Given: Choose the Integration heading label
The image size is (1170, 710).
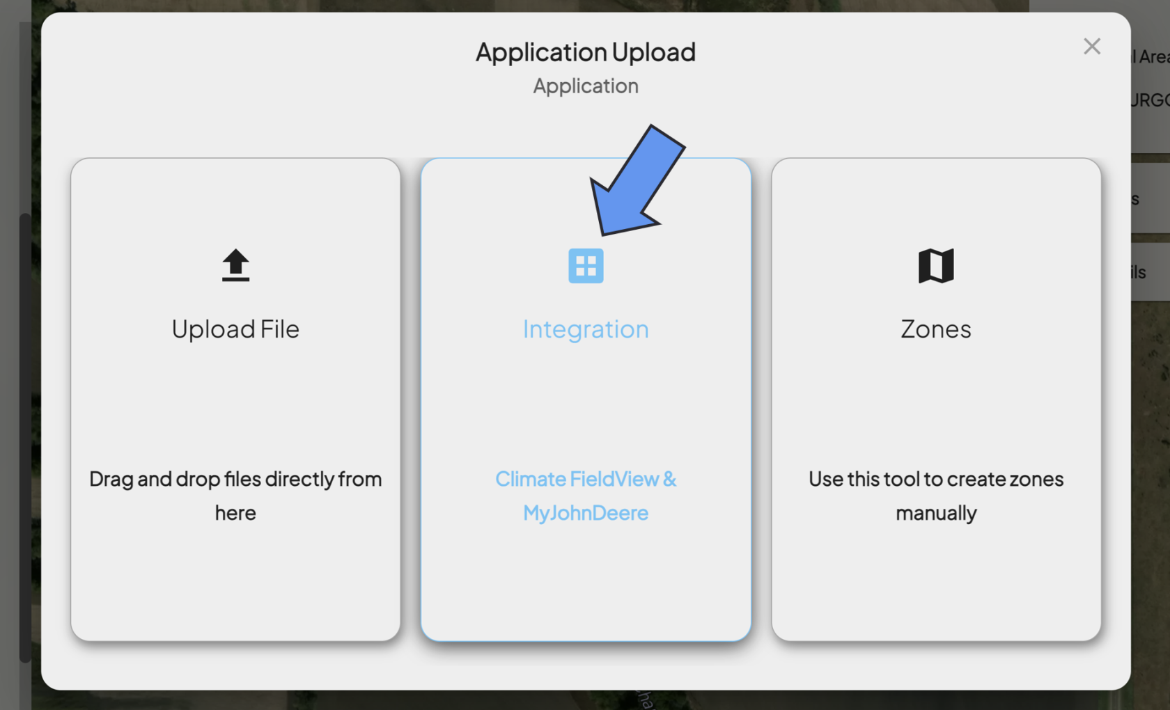Looking at the screenshot, I should coord(586,329).
